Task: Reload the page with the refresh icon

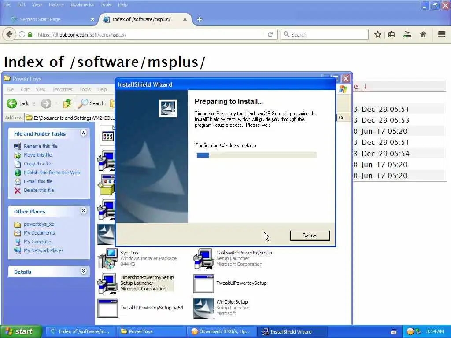Action: [270, 35]
